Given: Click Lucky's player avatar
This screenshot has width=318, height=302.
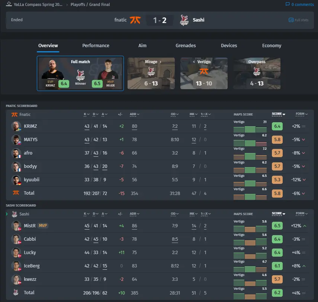Looking at the screenshot, I should coord(16,252).
